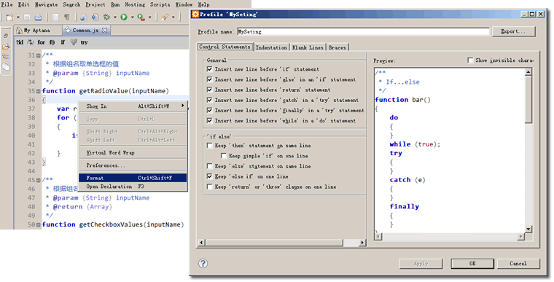Toggle 'Insert new line before finally' checkbox
The image size is (554, 282).
tap(209, 110)
